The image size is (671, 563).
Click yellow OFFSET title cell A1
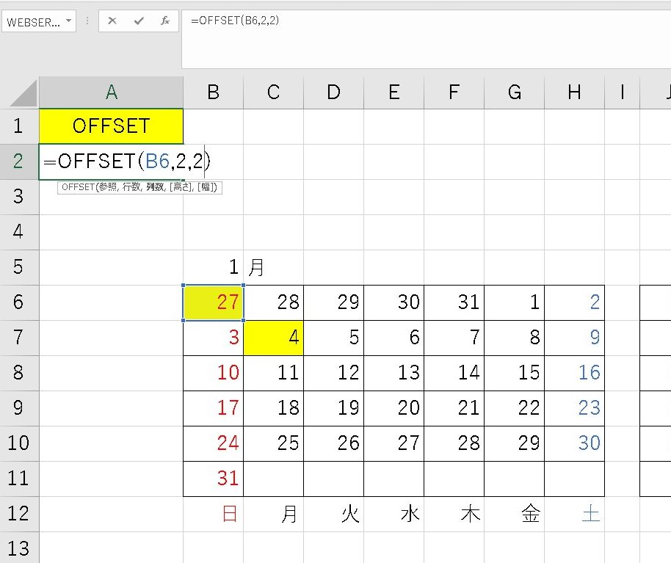click(x=111, y=126)
